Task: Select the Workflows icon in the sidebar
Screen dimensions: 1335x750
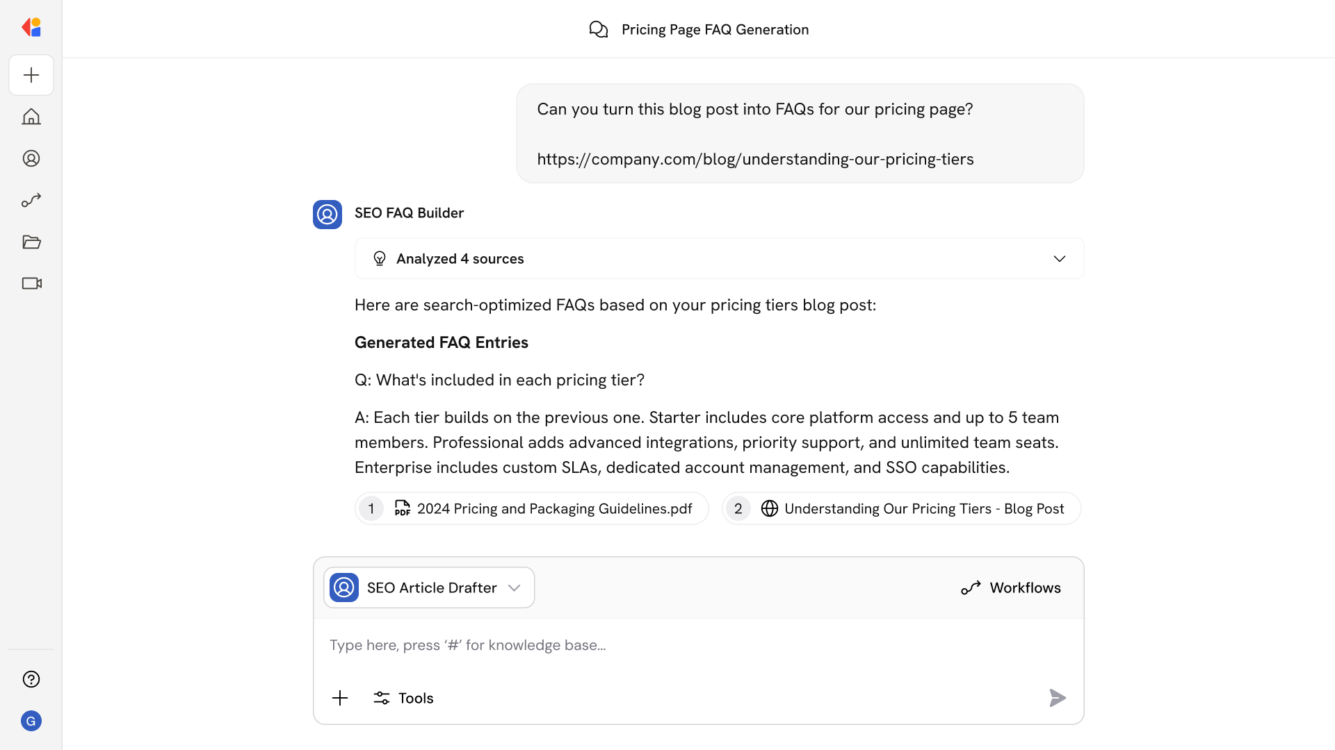Action: 31,200
